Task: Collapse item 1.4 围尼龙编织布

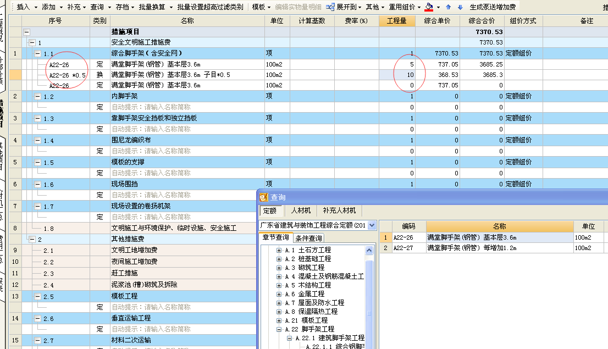Action: coord(37,140)
